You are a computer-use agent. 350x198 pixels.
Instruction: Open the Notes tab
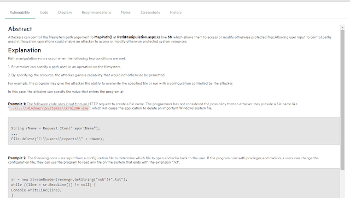126,13
